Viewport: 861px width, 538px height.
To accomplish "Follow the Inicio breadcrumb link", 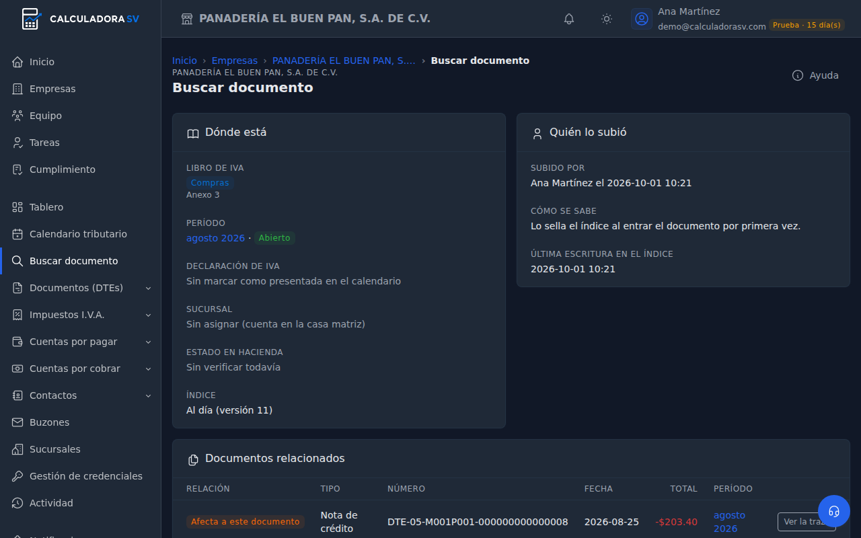I will tap(184, 61).
